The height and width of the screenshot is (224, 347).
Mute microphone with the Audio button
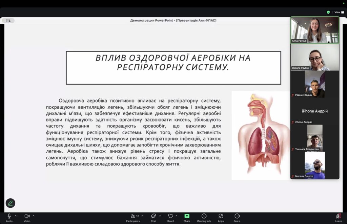pyautogui.click(x=9, y=218)
